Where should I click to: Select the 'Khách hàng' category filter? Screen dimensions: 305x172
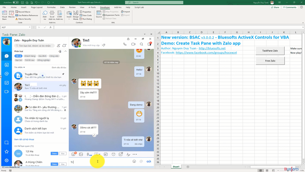30,56
